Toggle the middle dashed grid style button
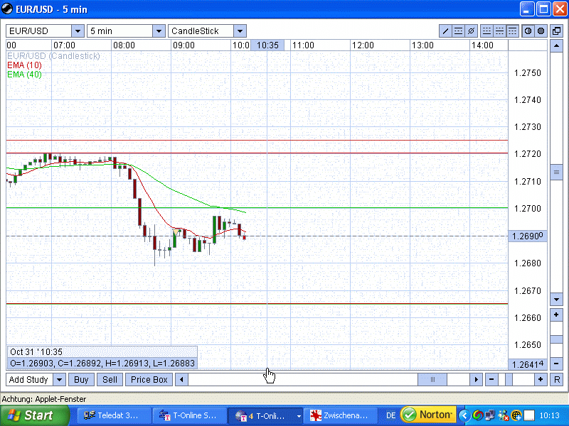 (x=499, y=31)
